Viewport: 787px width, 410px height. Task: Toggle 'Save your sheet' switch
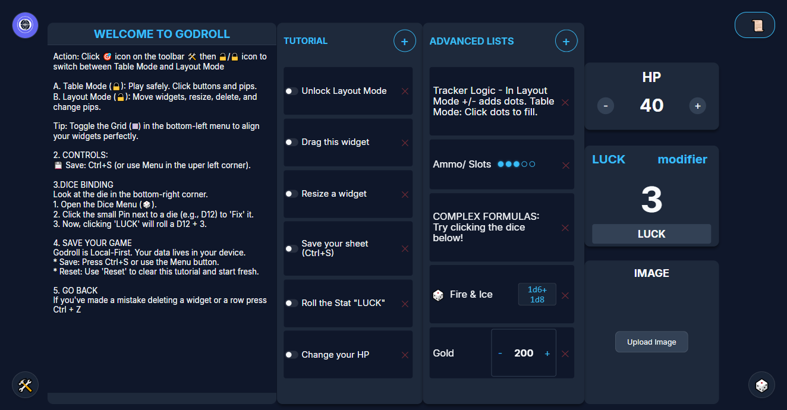tap(291, 248)
